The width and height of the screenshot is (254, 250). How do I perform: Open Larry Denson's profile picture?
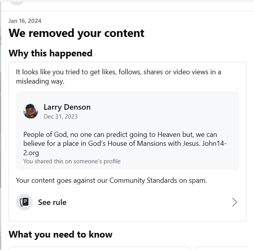pyautogui.click(x=31, y=111)
